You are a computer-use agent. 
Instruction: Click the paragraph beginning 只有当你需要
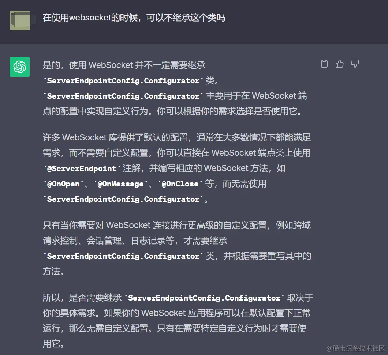pyautogui.click(x=177, y=248)
